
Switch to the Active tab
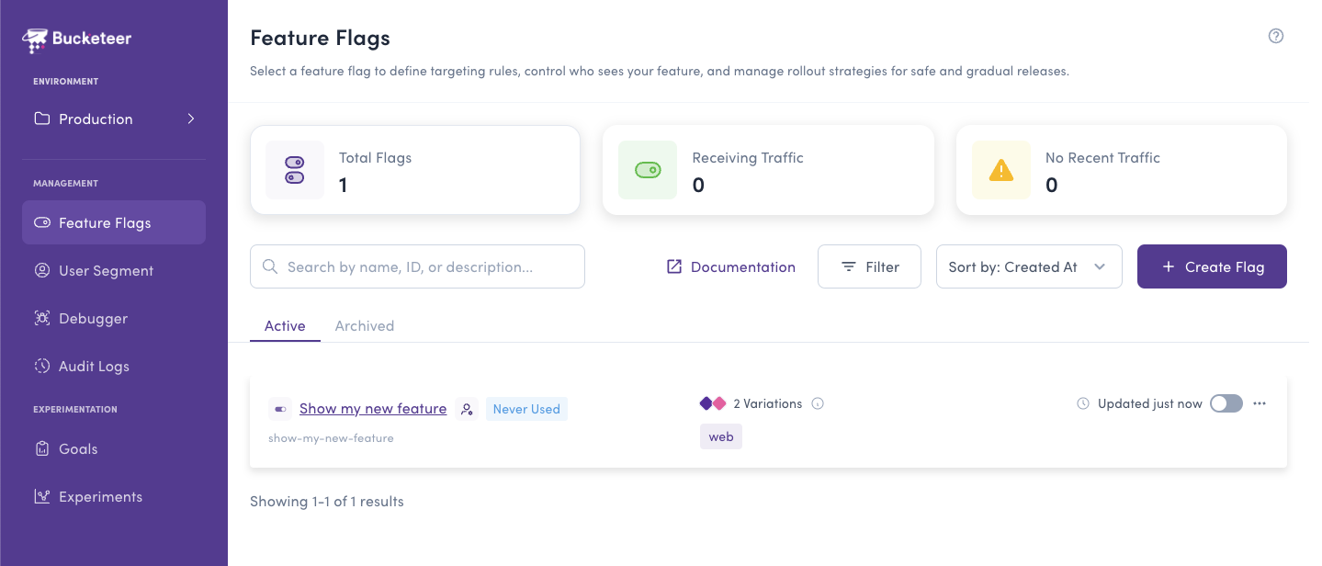point(285,325)
